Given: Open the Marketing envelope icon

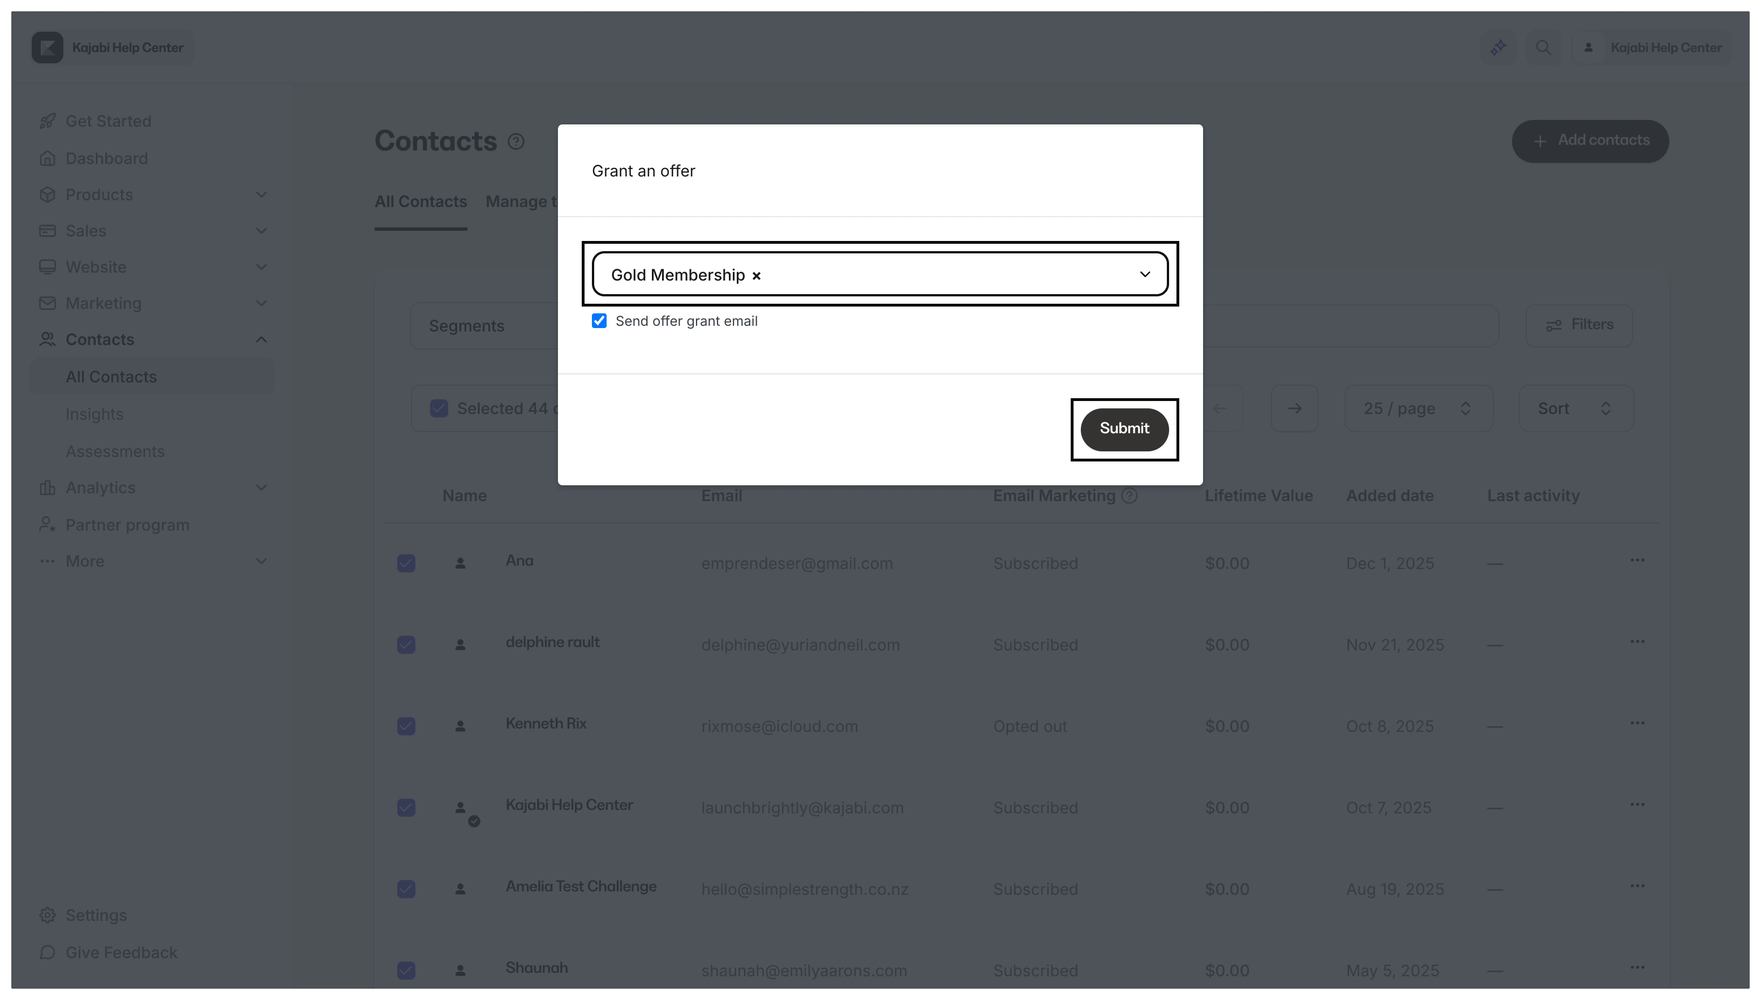Looking at the screenshot, I should tap(47, 303).
